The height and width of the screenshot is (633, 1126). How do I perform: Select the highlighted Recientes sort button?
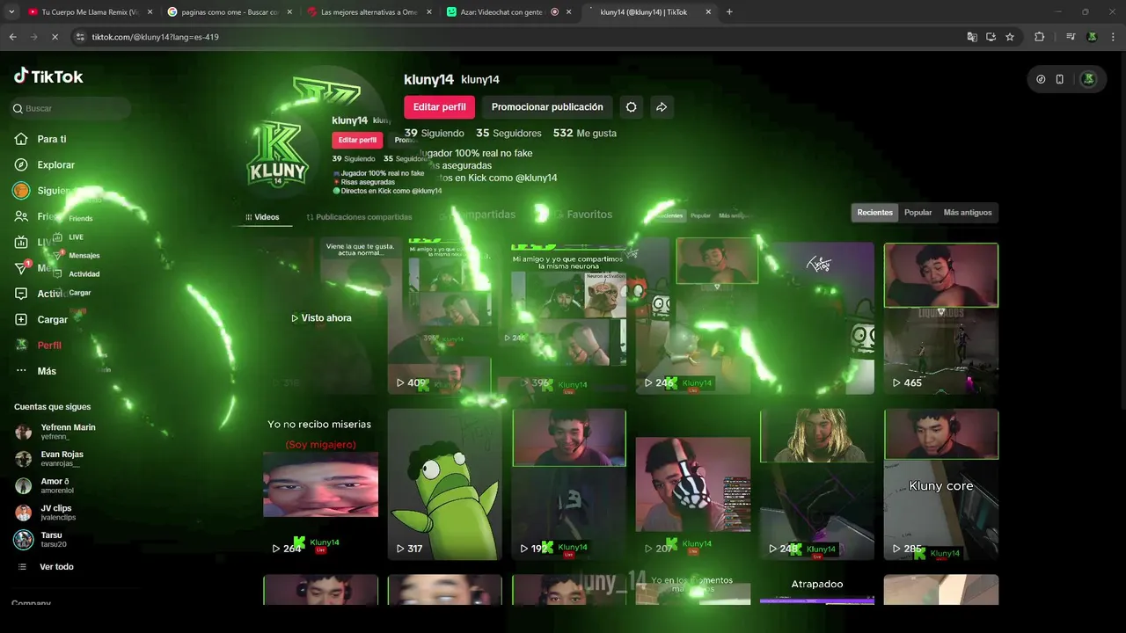[x=875, y=213]
